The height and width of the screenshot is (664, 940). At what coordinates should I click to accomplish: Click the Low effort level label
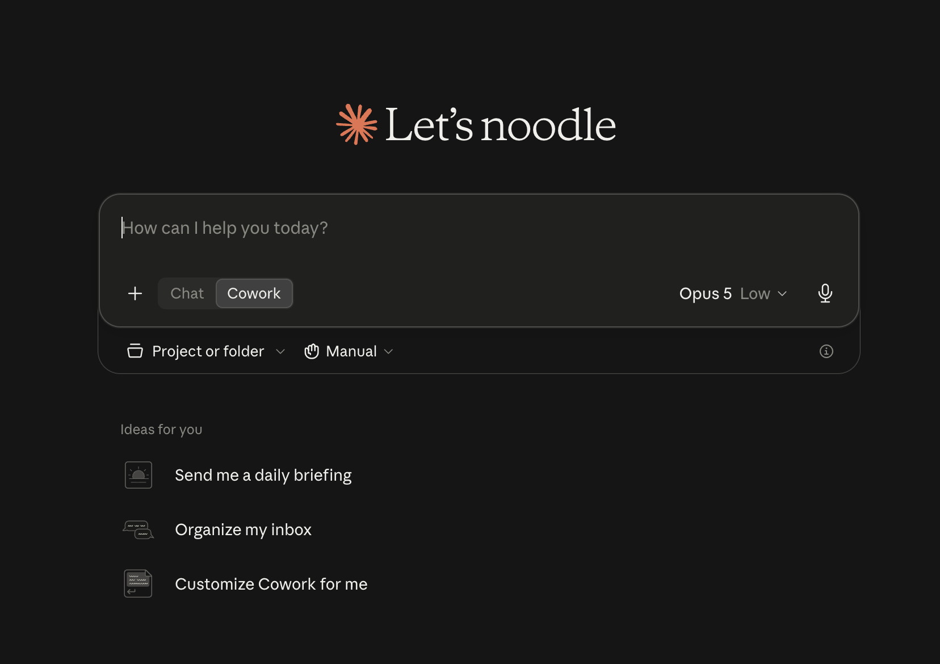click(x=755, y=293)
